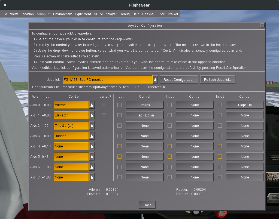Click the arrow icon next to Throttle (all)

click(92, 125)
